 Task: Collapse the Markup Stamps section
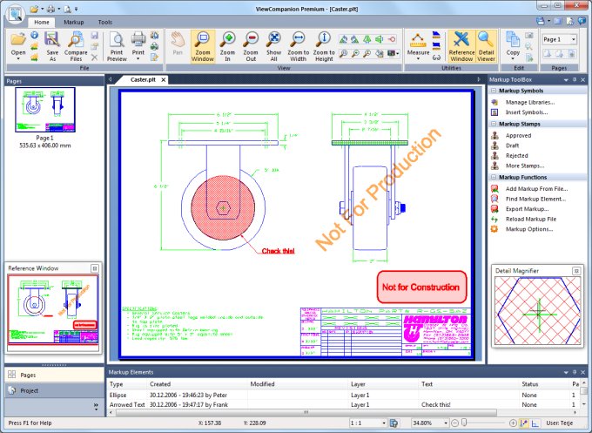(494, 124)
